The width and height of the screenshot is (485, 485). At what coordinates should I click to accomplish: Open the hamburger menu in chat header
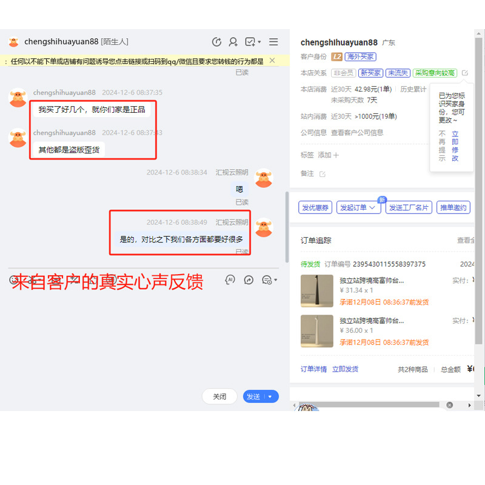pos(273,42)
